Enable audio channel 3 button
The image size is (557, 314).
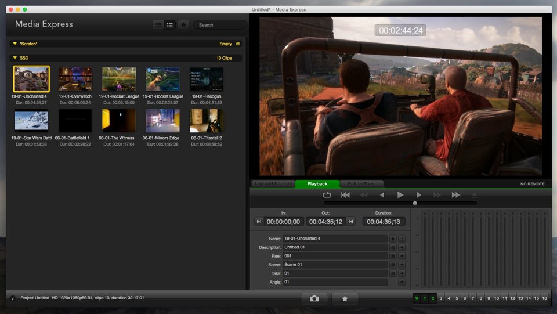(x=441, y=298)
